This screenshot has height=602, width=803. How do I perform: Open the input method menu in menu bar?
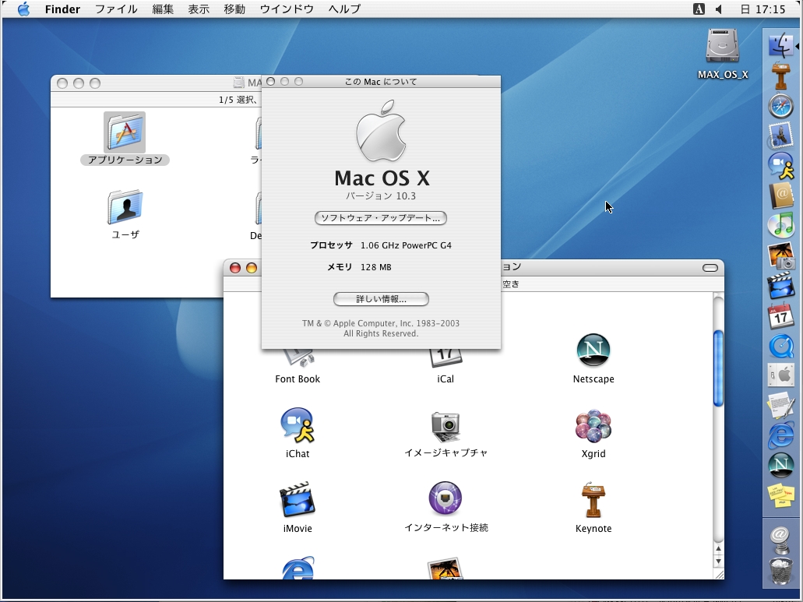(699, 9)
